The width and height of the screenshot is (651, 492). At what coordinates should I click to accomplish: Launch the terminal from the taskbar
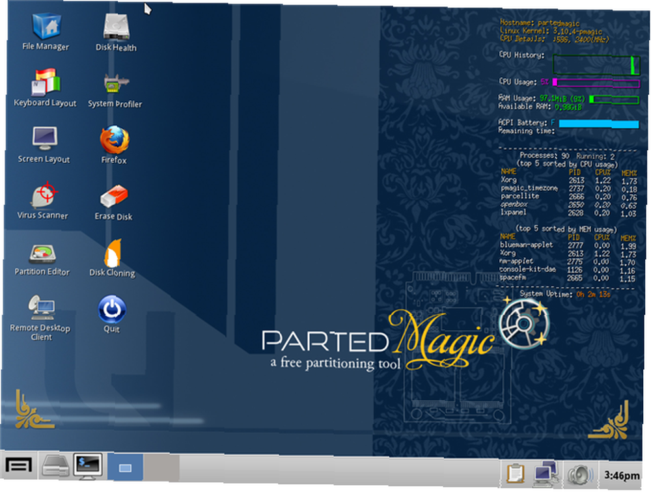click(88, 466)
